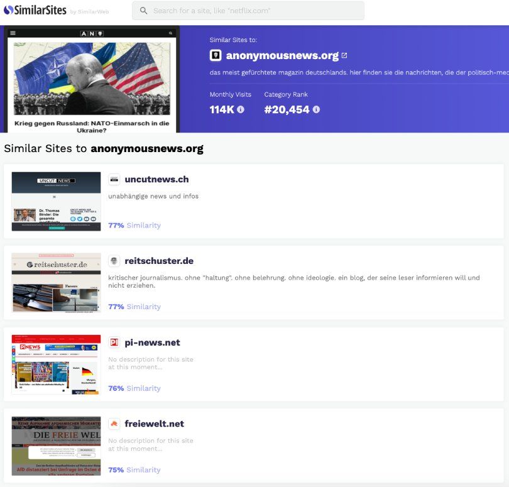The height and width of the screenshot is (487, 509).
Task: Open the pi-news.net site link
Action: (152, 342)
